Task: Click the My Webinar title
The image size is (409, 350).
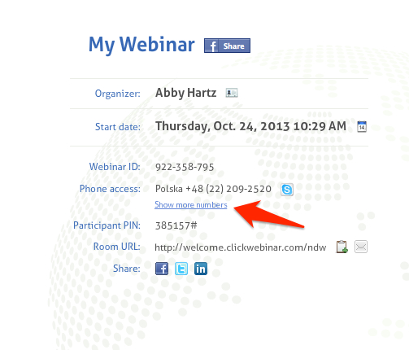Action: click(141, 45)
